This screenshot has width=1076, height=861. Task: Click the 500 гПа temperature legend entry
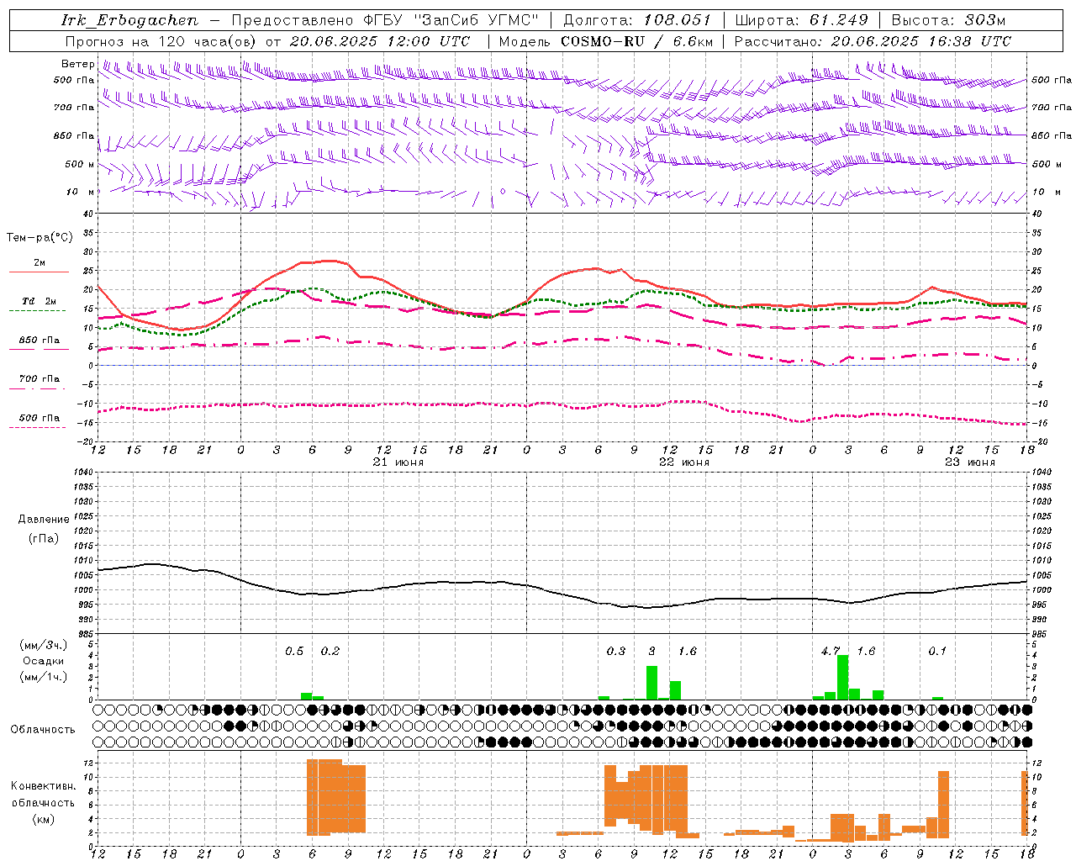coord(40,418)
